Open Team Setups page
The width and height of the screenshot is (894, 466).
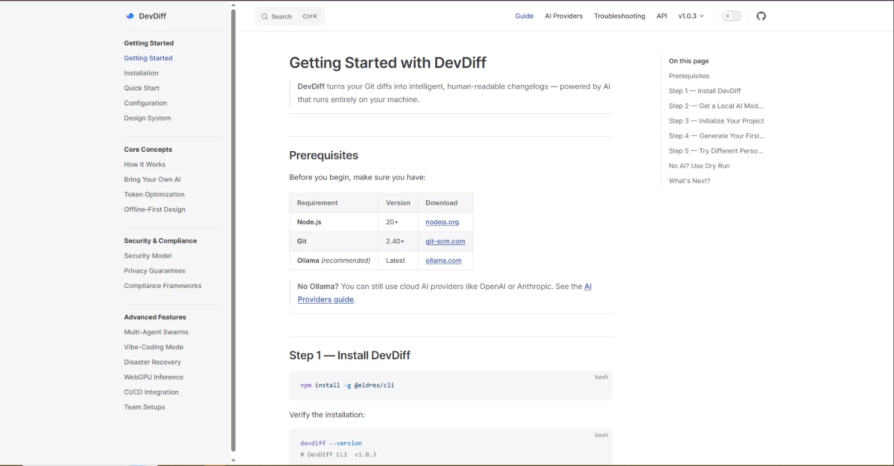point(144,408)
